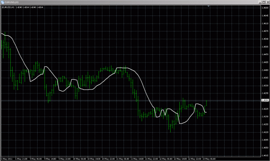Screen dimensions: 270x161
Task: Click price scale value 1.4050
Action: [265, 148]
